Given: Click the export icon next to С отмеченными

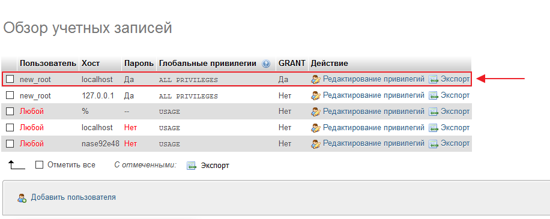Looking at the screenshot, I should 191,166.
